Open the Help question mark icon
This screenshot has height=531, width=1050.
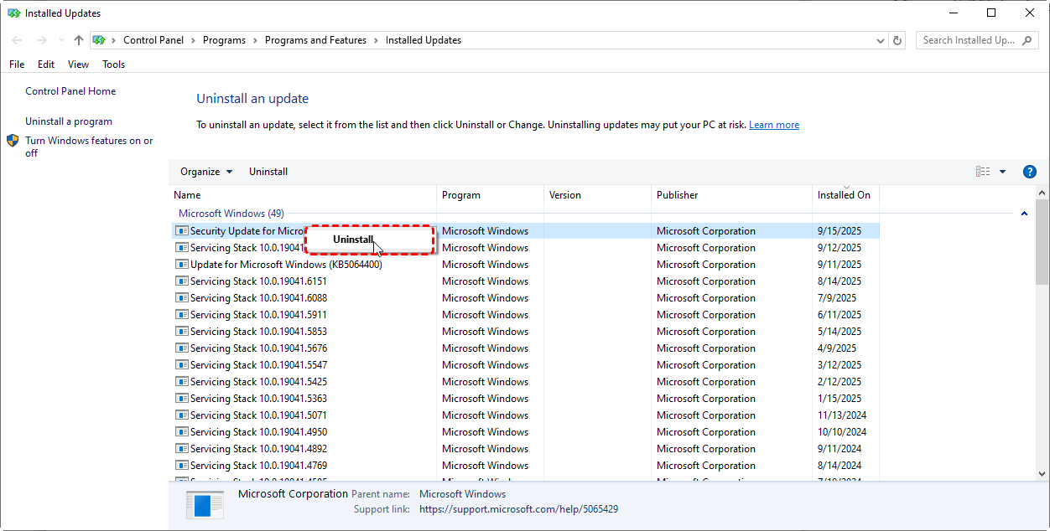pos(1030,172)
